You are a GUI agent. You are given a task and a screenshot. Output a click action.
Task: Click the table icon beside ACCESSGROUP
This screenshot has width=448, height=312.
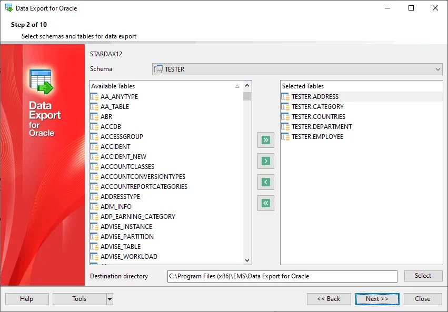(94, 137)
